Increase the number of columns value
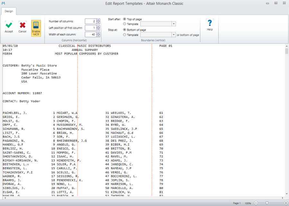The width and height of the screenshot is (289, 206). coord(98,20)
